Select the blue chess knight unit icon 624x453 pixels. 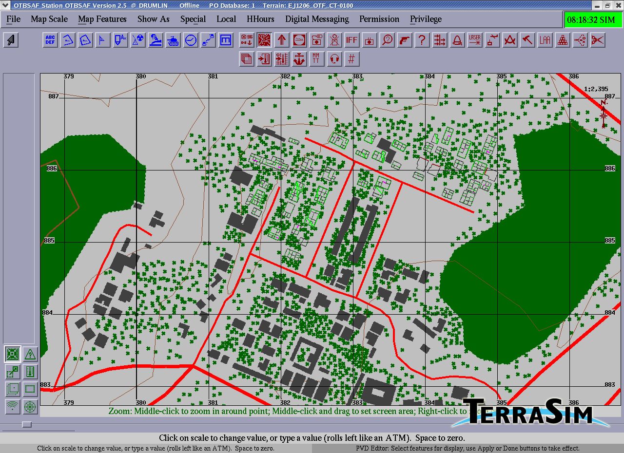coord(156,40)
